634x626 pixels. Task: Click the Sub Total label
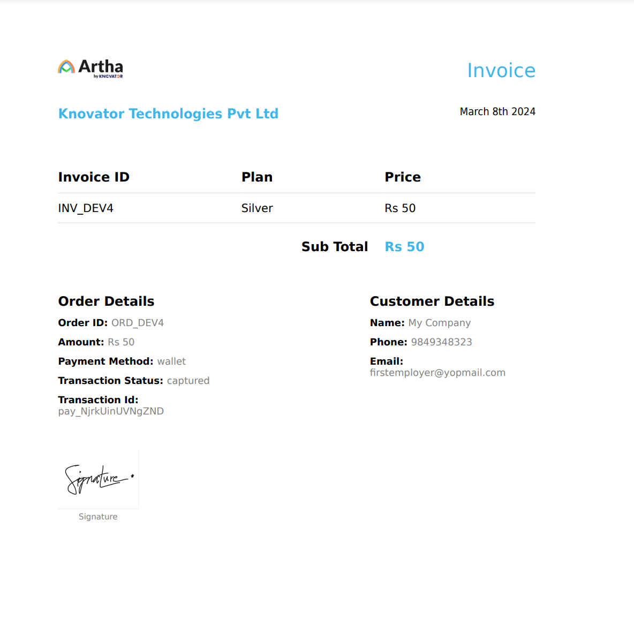click(334, 247)
